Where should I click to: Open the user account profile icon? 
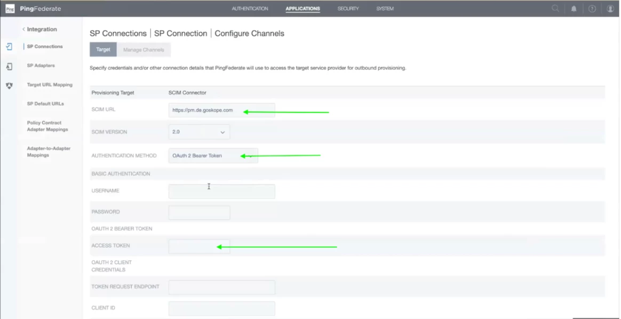pyautogui.click(x=610, y=9)
